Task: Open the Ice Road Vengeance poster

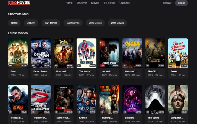Action: click(x=18, y=99)
